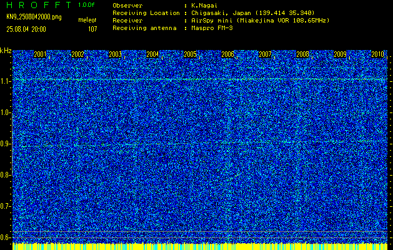The width and height of the screenshot is (393, 250).
Task: Click the observer name K.Nagai
Action: [x=203, y=5]
